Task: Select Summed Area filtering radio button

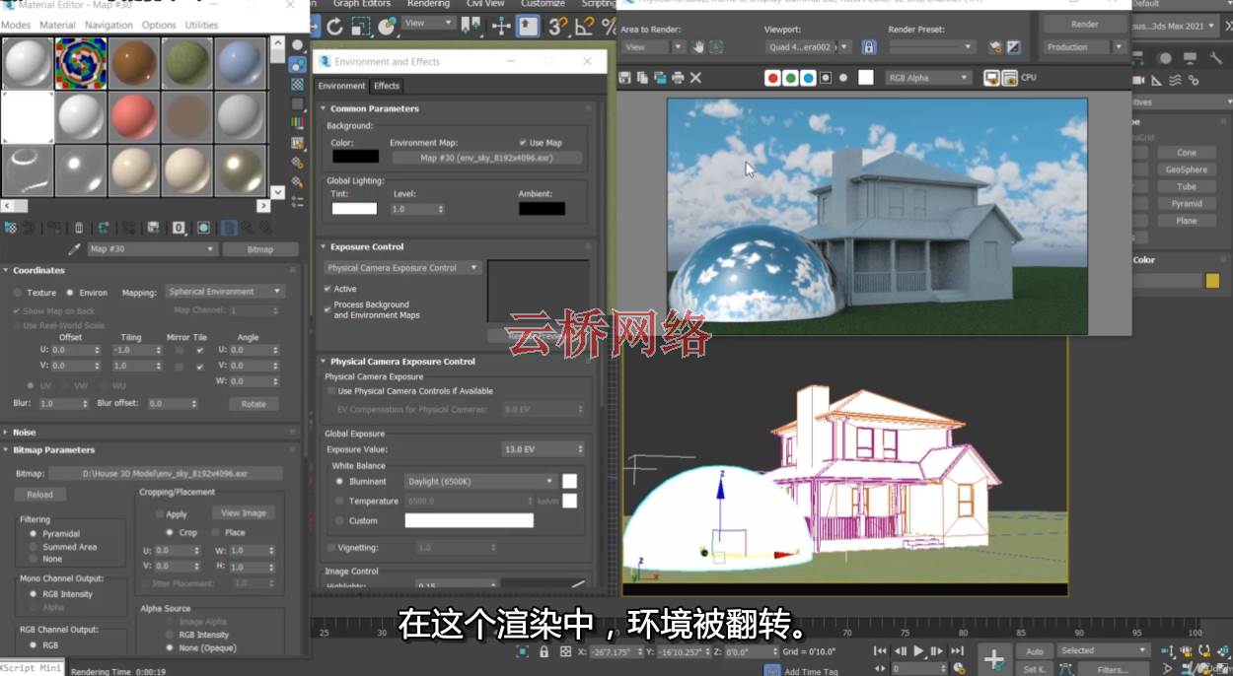Action: point(34,546)
